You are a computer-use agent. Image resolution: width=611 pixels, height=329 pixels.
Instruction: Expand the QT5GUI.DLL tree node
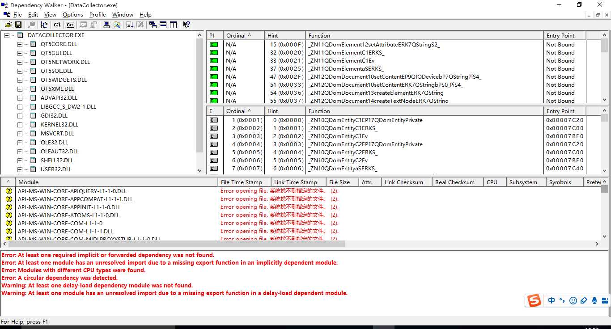pyautogui.click(x=20, y=53)
